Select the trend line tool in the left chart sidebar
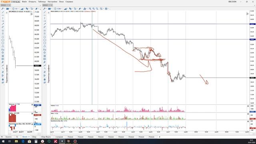Image resolution: width=256 pixels, height=144 pixels. click(x=3, y=12)
